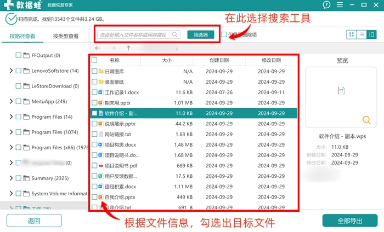The height and width of the screenshot is (232, 384).
Task: Select the preview pane view icon
Action: 371,34
